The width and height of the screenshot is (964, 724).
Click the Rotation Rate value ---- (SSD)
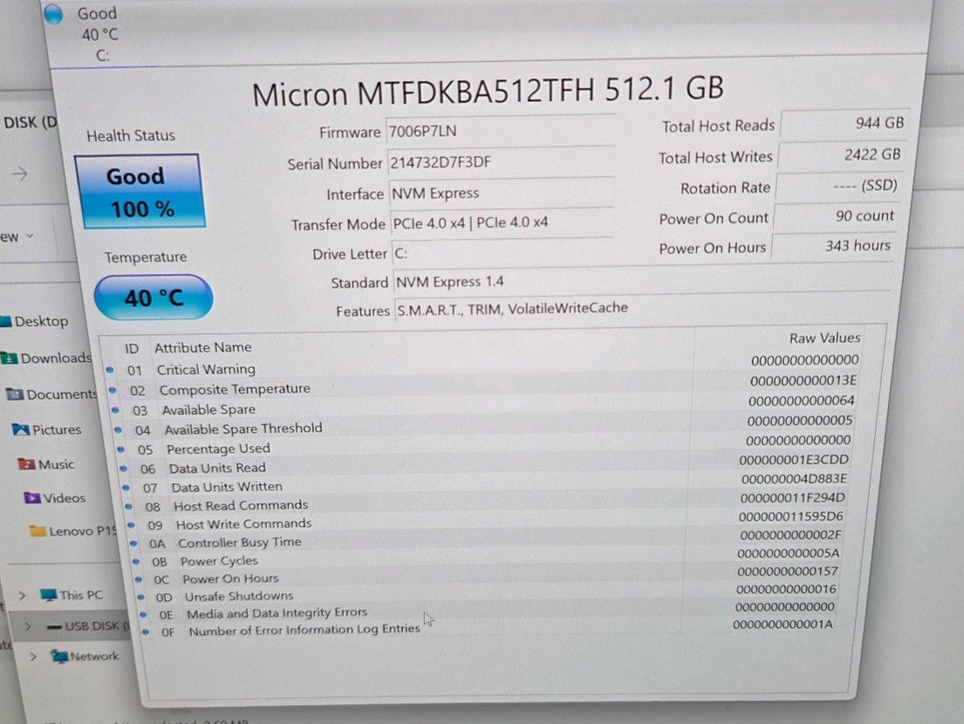(x=838, y=186)
